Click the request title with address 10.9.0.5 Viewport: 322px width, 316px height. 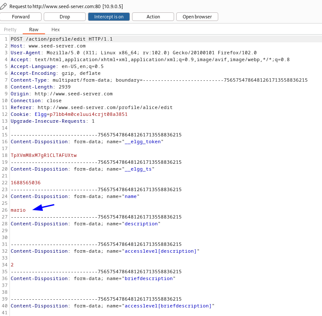point(66,6)
